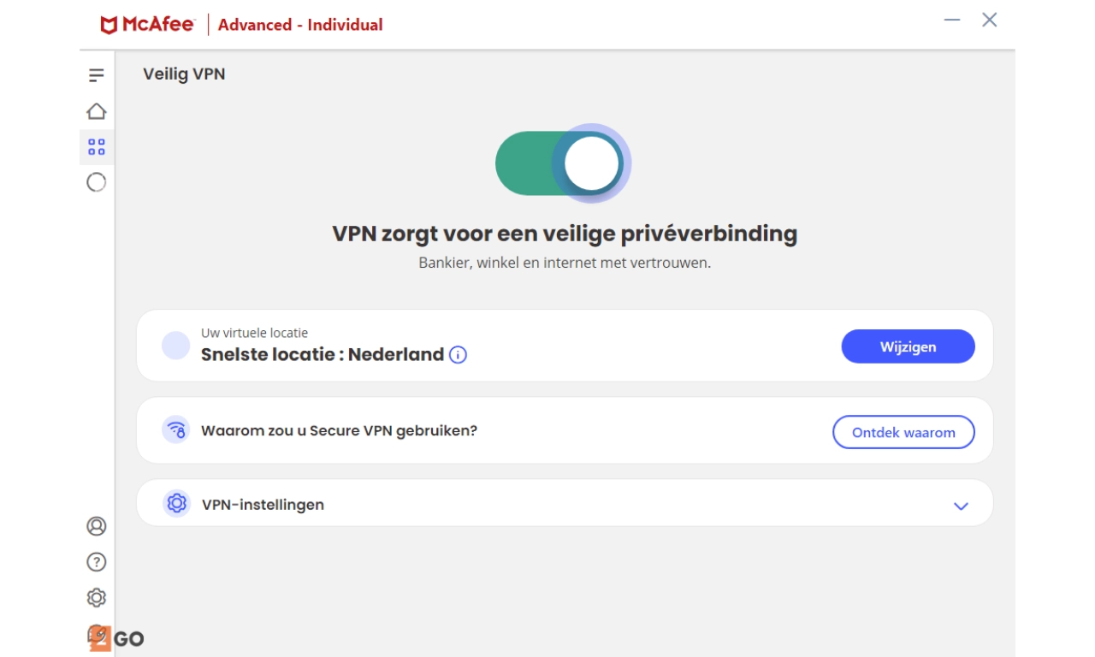Close the McAfee window
1095x657 pixels.
pyautogui.click(x=990, y=20)
